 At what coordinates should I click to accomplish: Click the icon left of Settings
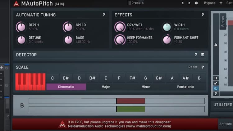point(221,3)
